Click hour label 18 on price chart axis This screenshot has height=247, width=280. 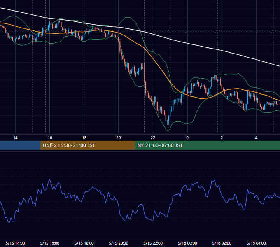[84, 138]
